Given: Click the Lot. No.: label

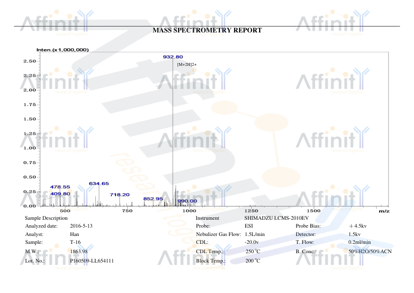Looking at the screenshot, I should click(x=35, y=261).
